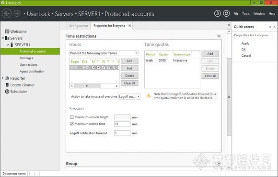This screenshot has height=177, width=278.
Task: Open the PowerShell console icon in header
Action: point(218,13)
